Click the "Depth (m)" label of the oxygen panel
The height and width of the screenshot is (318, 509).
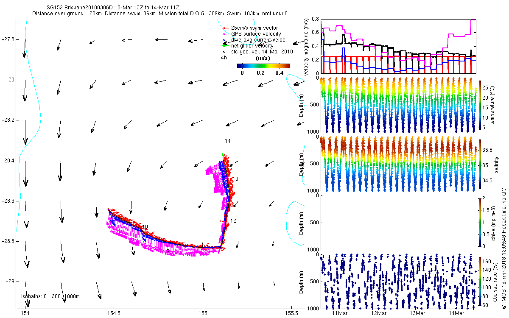[302, 282]
